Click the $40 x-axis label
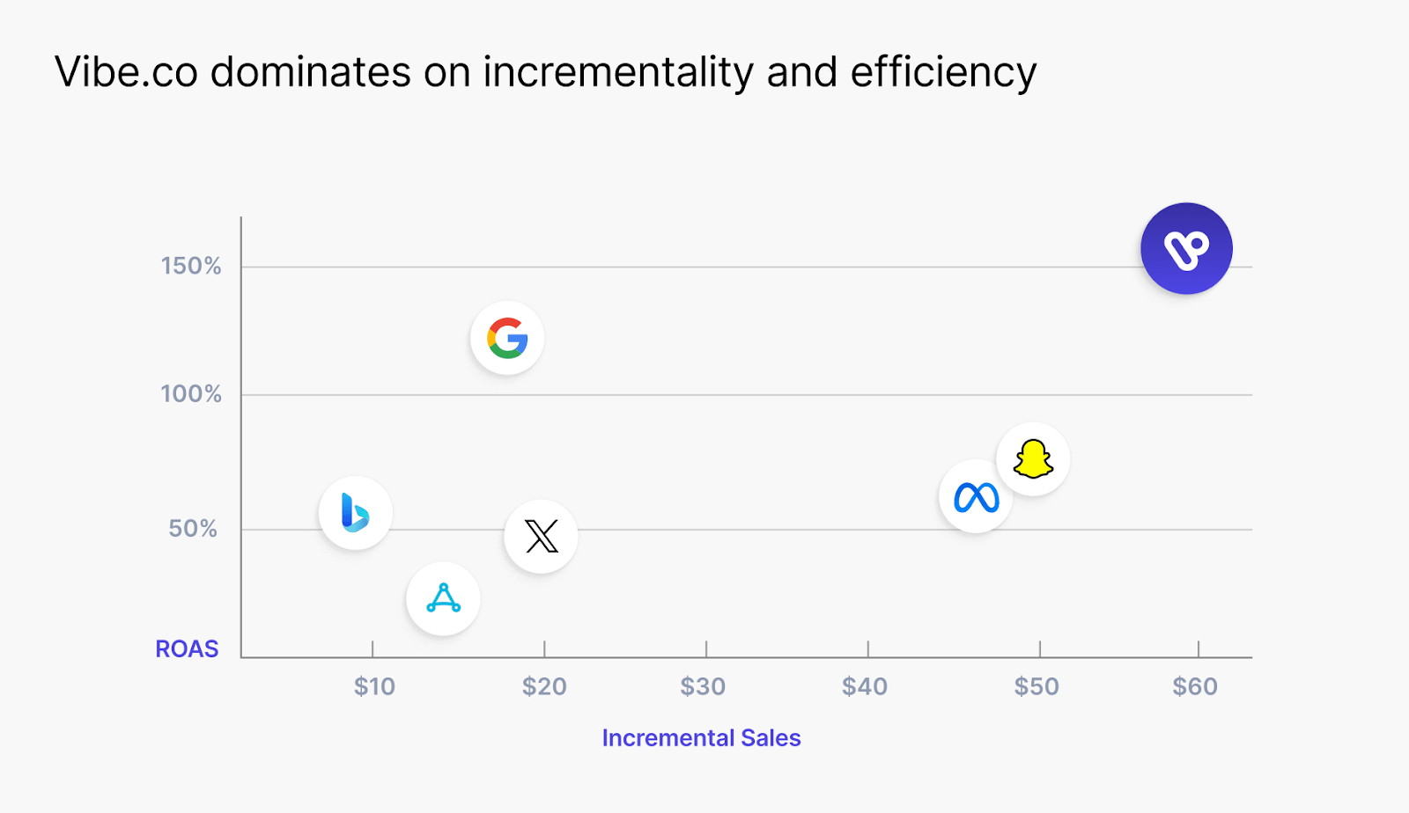The image size is (1409, 813). point(865,687)
